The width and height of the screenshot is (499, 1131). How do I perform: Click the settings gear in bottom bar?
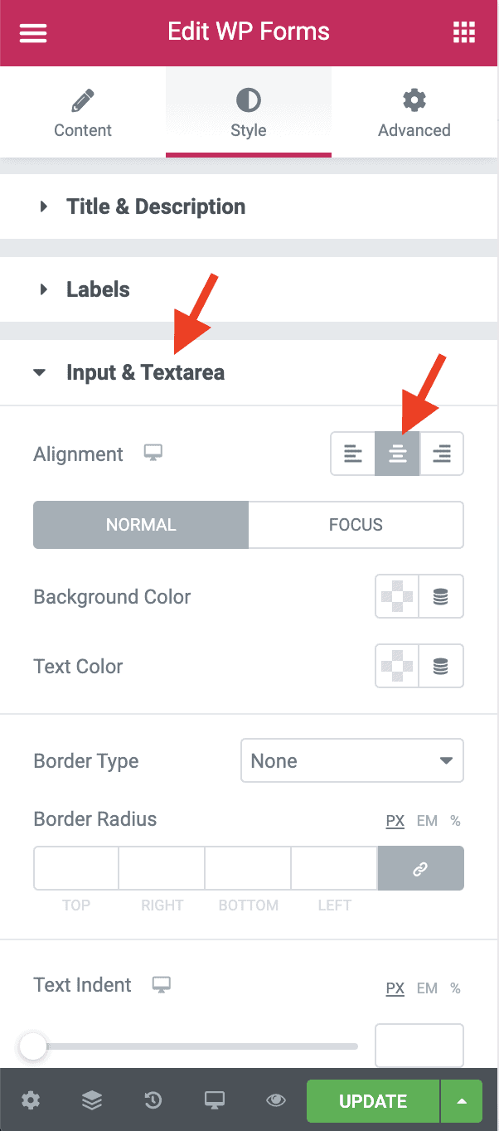tap(31, 1100)
